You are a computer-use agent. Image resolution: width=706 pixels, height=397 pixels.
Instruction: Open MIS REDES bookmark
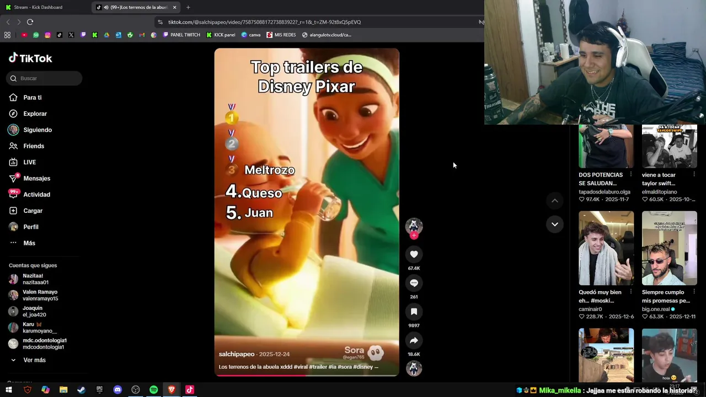pyautogui.click(x=281, y=35)
